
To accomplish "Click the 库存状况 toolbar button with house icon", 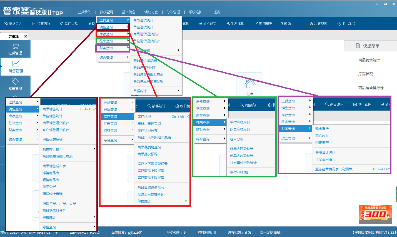I will 69,24.
